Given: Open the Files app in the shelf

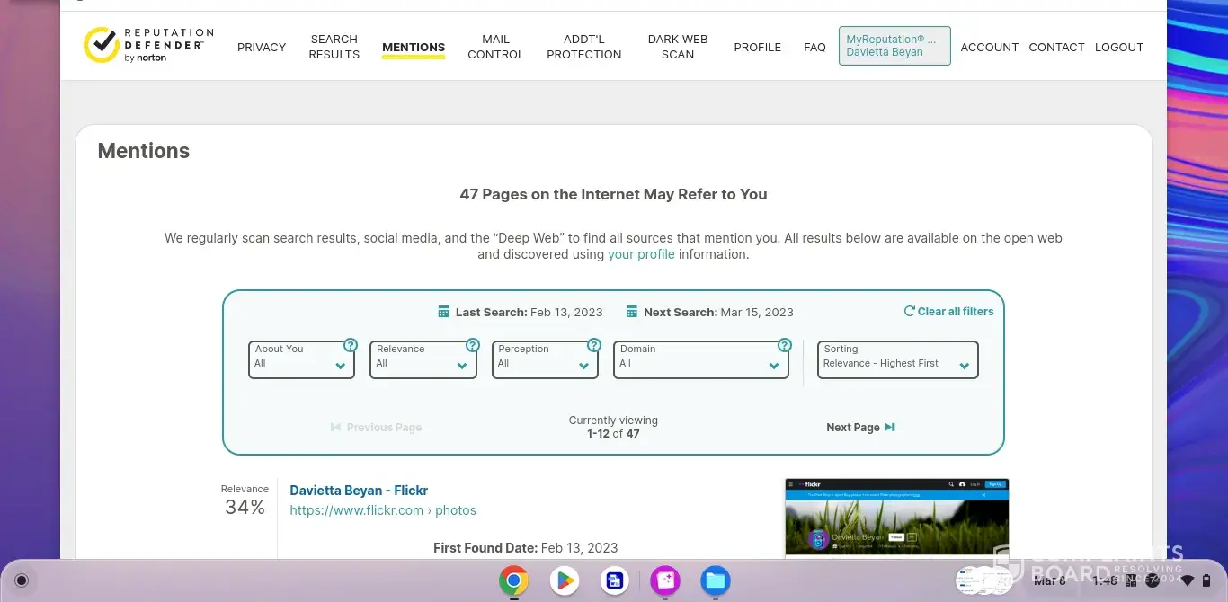Looking at the screenshot, I should (716, 580).
